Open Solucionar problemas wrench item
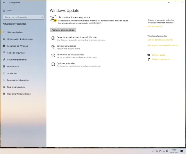The image size is (186, 154). click(17, 60)
